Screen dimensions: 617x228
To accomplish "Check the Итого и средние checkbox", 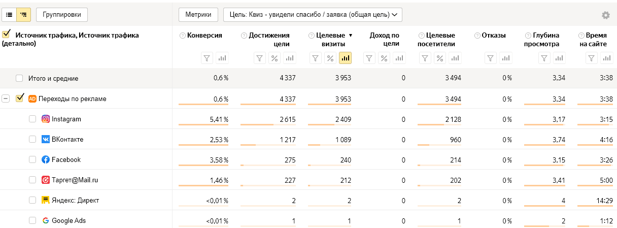I will point(19,78).
